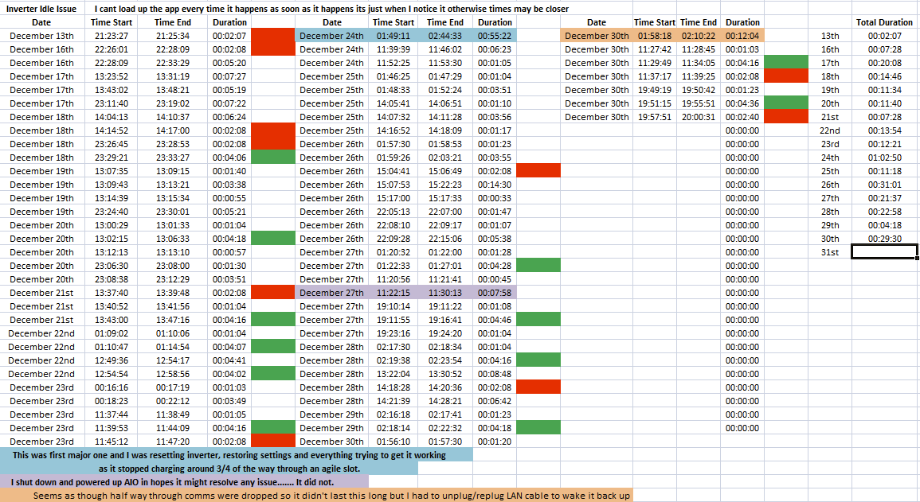The height and width of the screenshot is (502, 920).
Task: Select the time start cell 11:39:39
Action: [393, 49]
